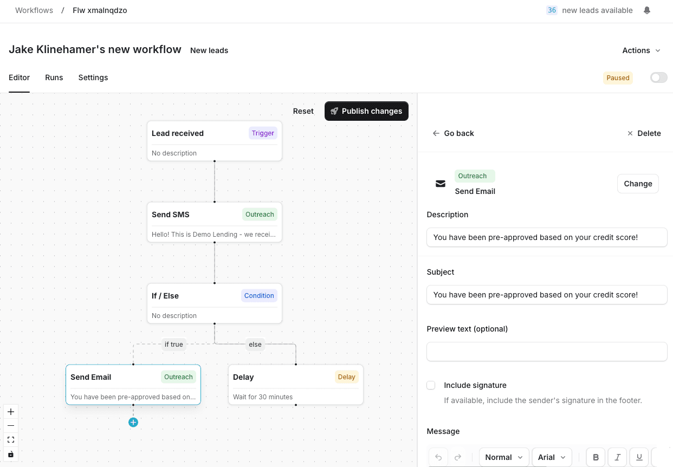
Task: Open the Arial font dropdown
Action: pyautogui.click(x=552, y=457)
